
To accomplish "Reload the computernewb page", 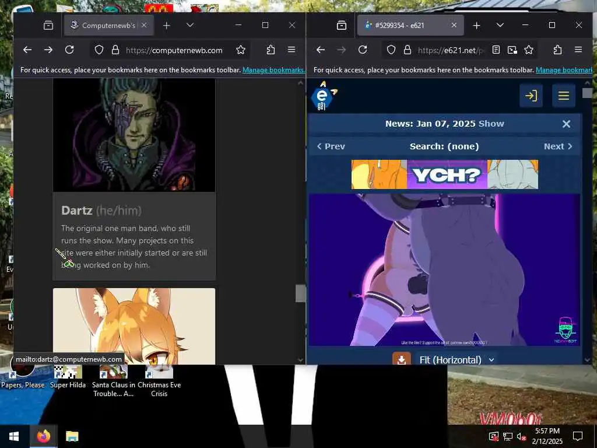I will tap(69, 50).
